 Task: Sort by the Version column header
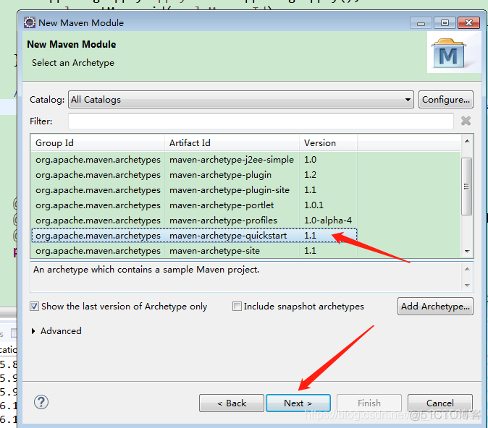click(328, 143)
